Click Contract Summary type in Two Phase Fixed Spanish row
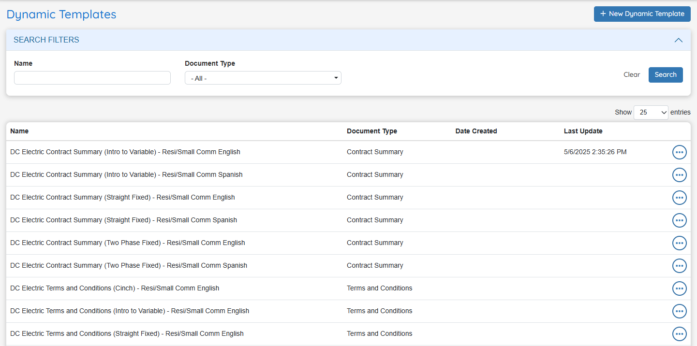697x346 pixels. [375, 265]
